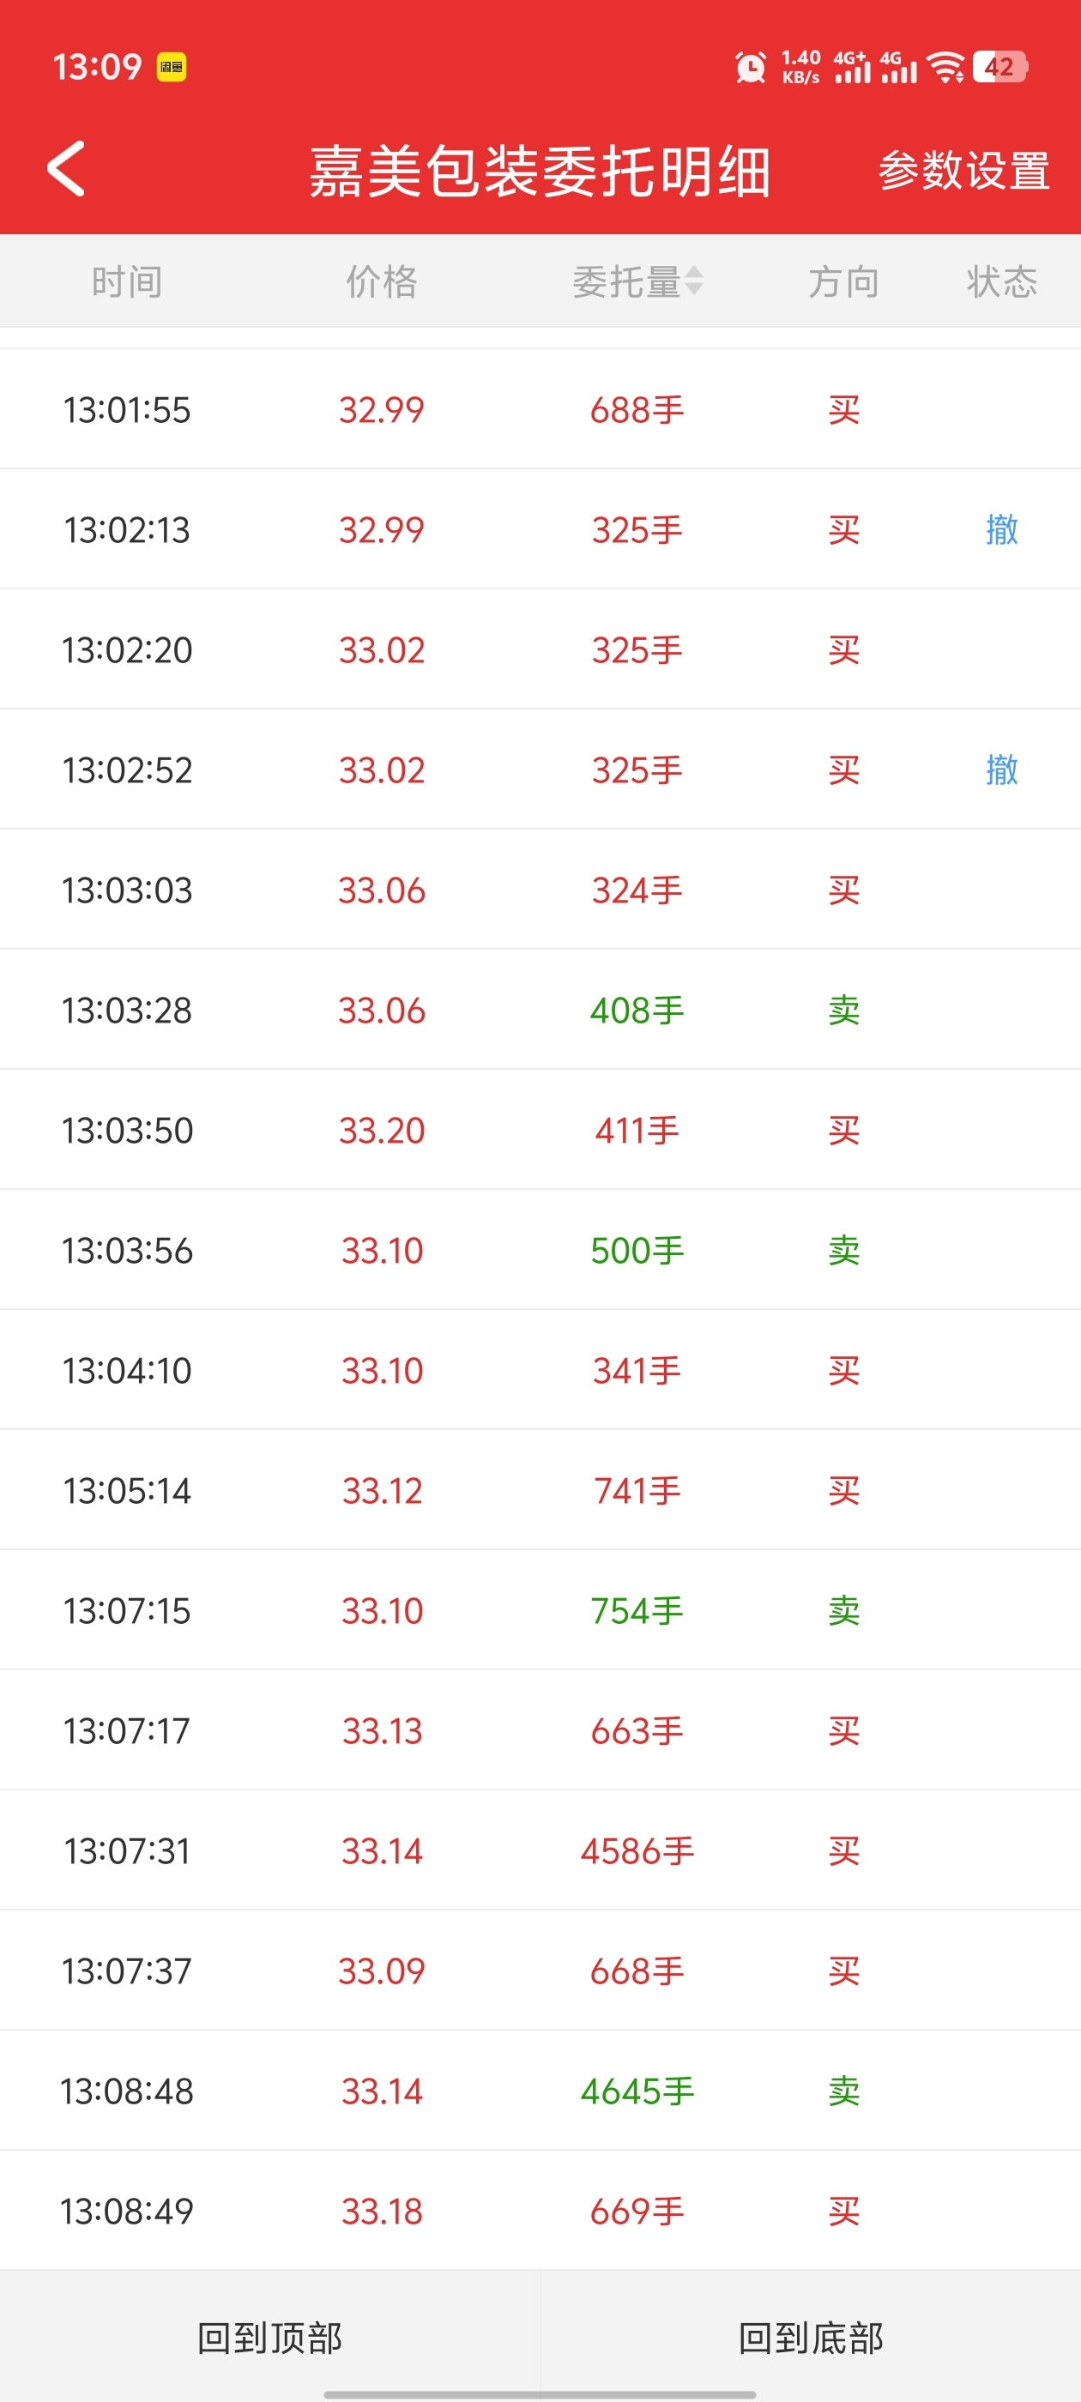Screen dimensions: 1081x2402
Task: Tap the back arrow icon
Action: tap(66, 169)
